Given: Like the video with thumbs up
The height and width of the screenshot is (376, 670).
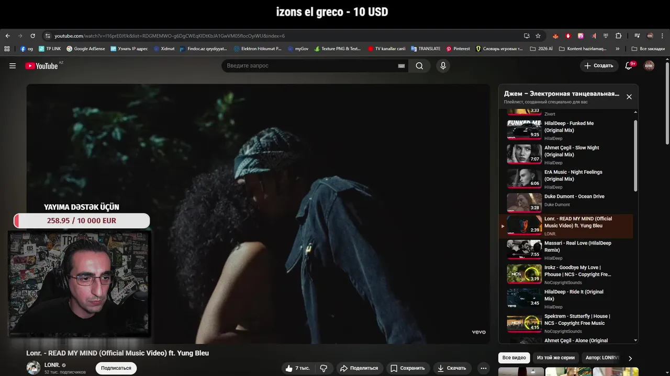Looking at the screenshot, I should tap(297, 368).
